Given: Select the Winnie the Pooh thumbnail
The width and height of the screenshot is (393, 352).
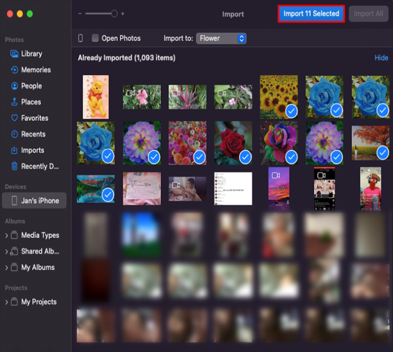Looking at the screenshot, I should click(96, 97).
